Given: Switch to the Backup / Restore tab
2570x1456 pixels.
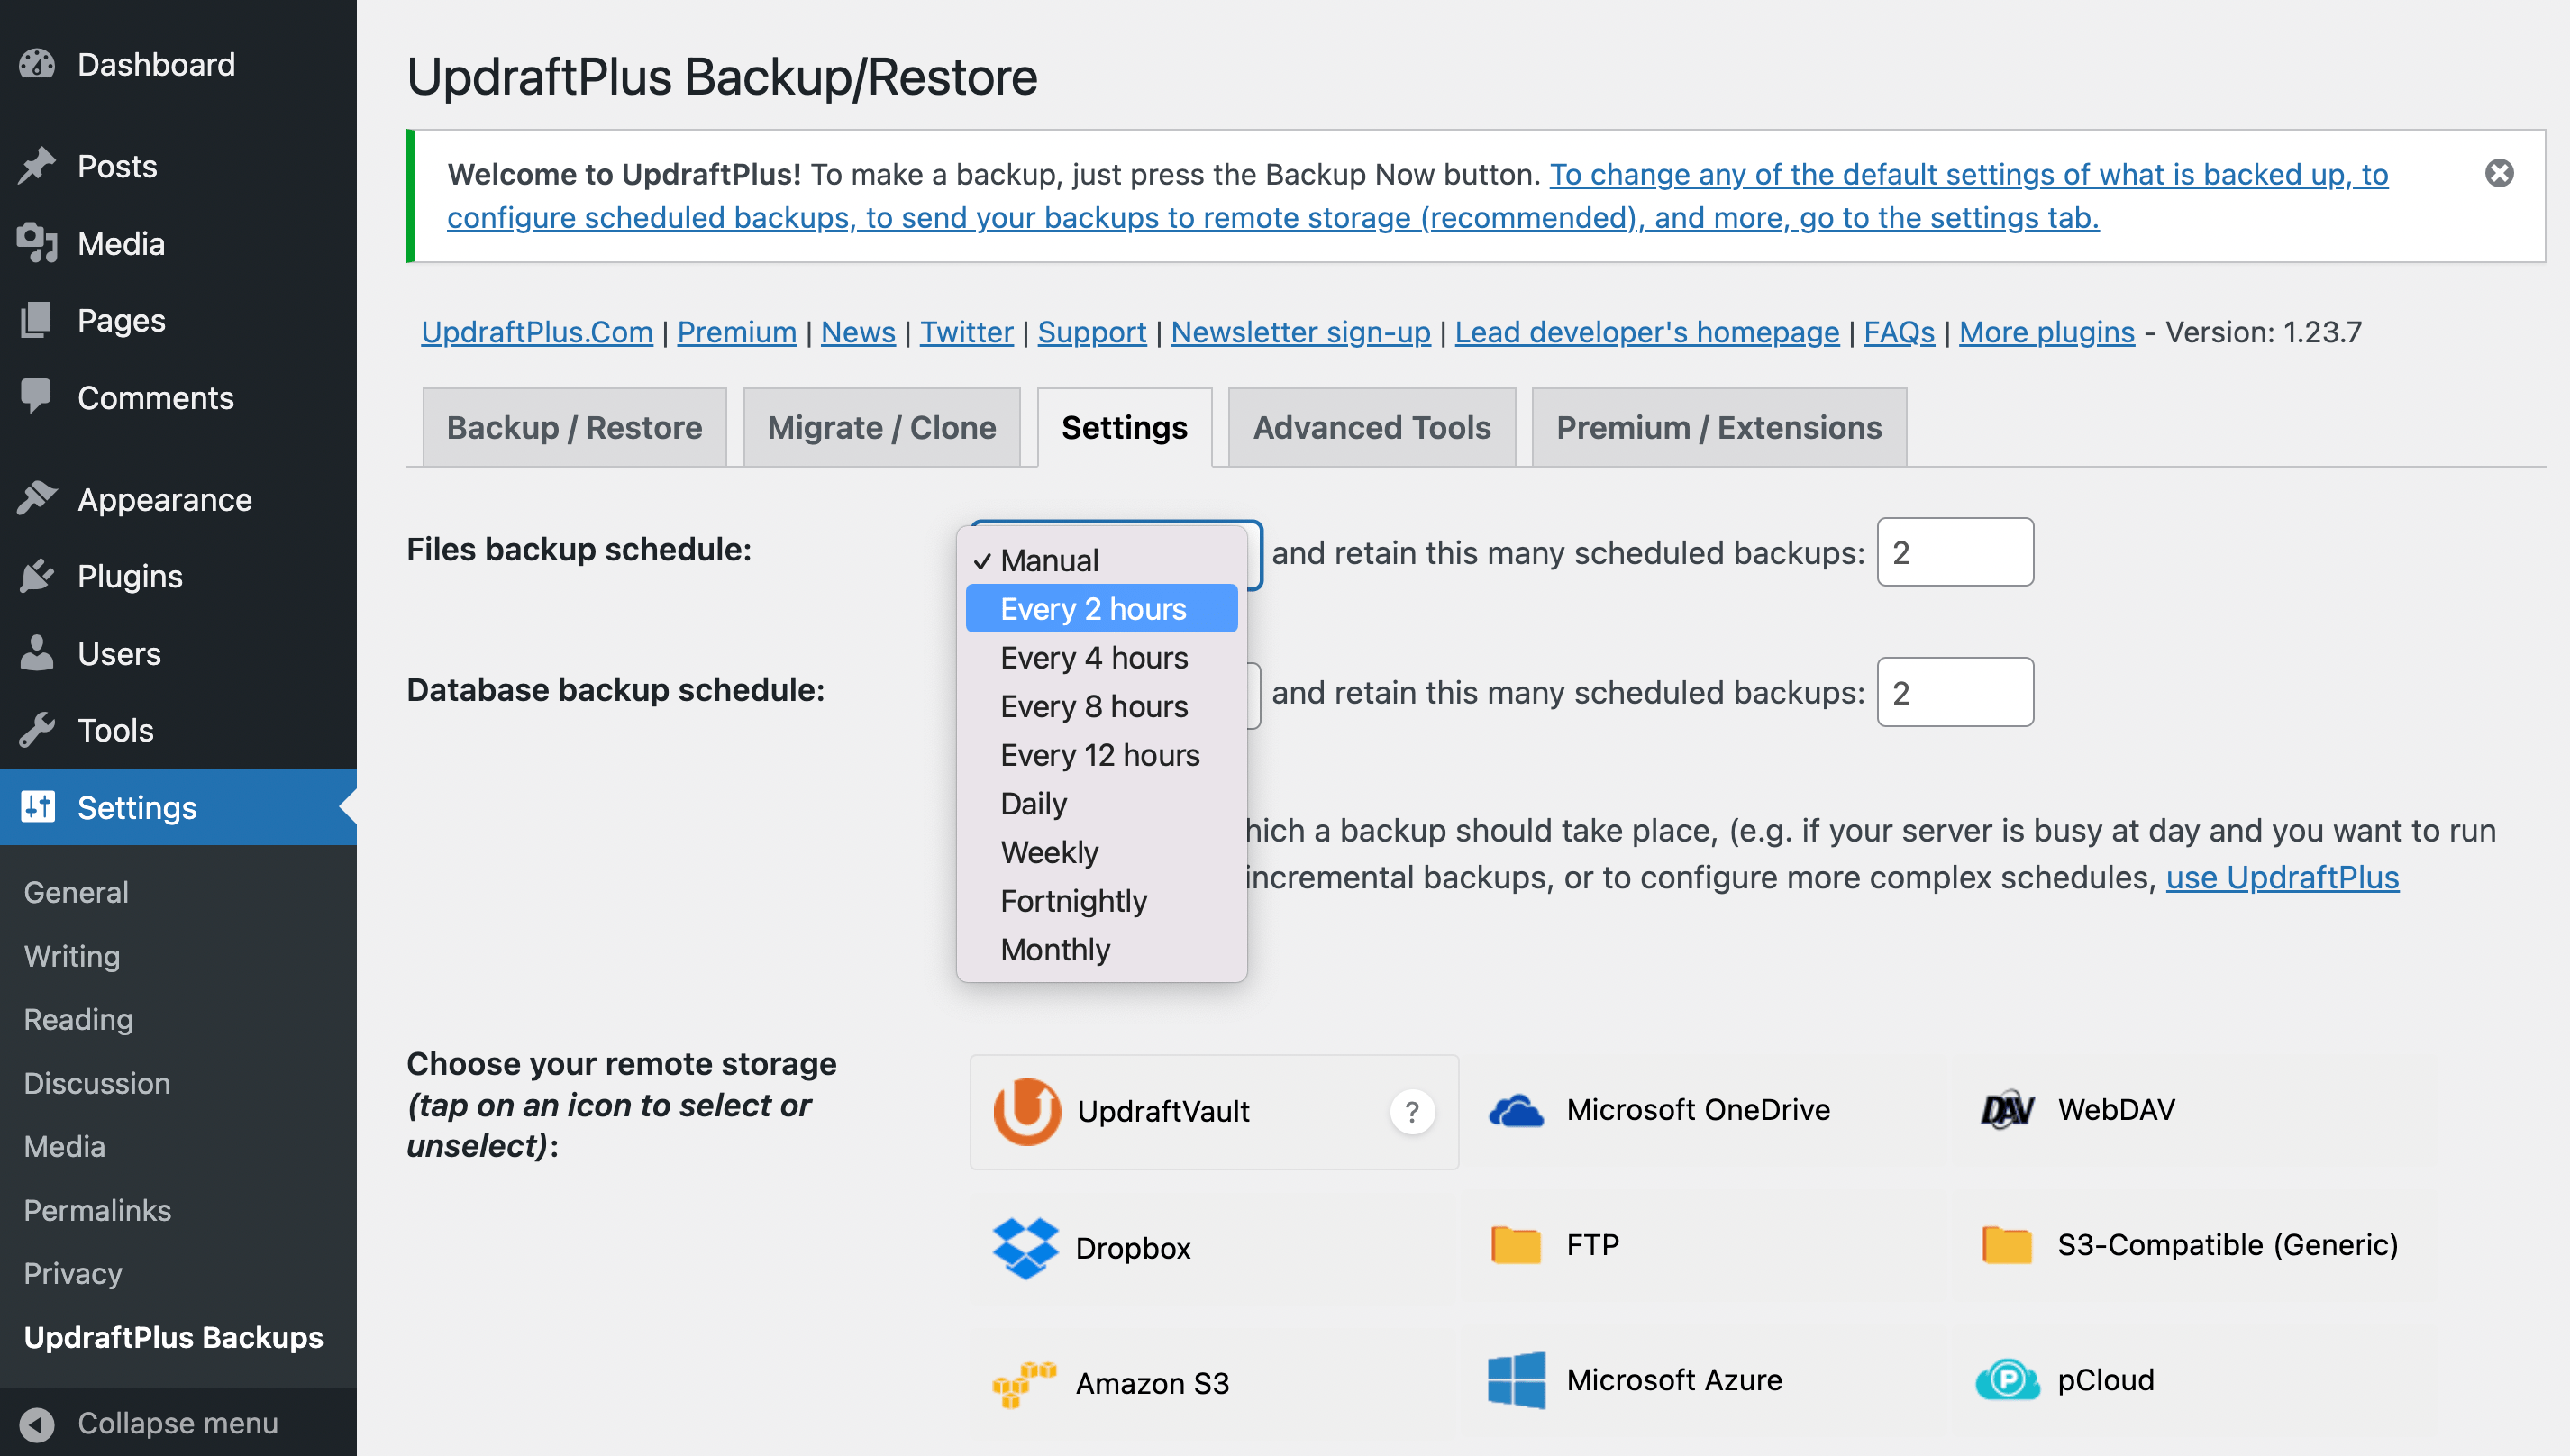Looking at the screenshot, I should tap(574, 427).
